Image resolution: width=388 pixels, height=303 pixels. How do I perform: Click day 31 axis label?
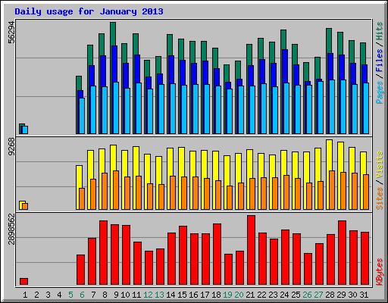coord(364,295)
